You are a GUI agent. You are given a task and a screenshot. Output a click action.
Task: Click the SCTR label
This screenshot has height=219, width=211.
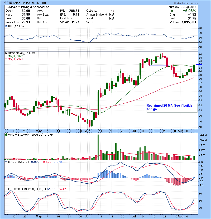(90, 22)
